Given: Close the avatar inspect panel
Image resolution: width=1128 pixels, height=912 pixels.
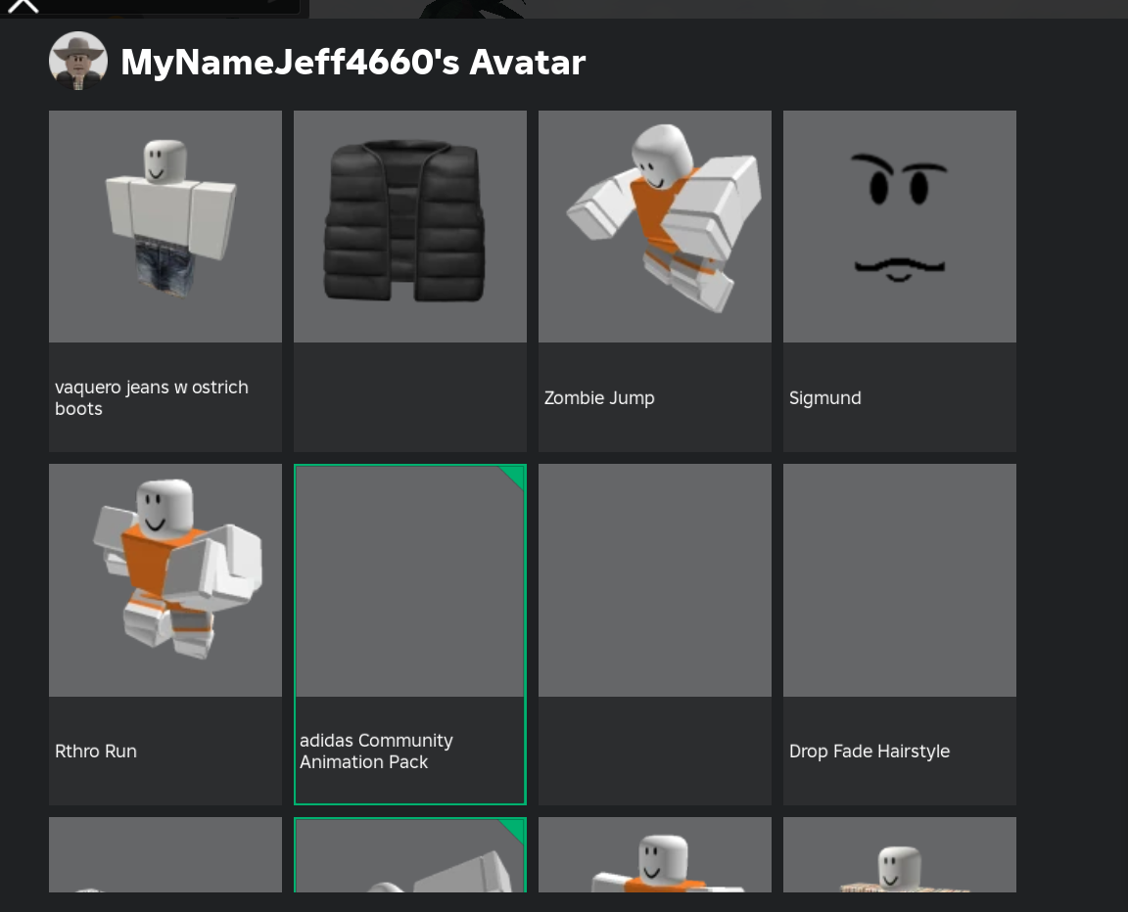Looking at the screenshot, I should click(23, 6).
